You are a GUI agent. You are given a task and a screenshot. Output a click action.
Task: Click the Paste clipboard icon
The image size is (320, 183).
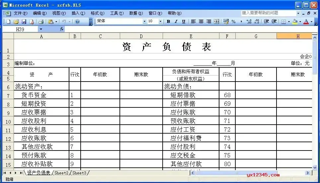[50, 22]
